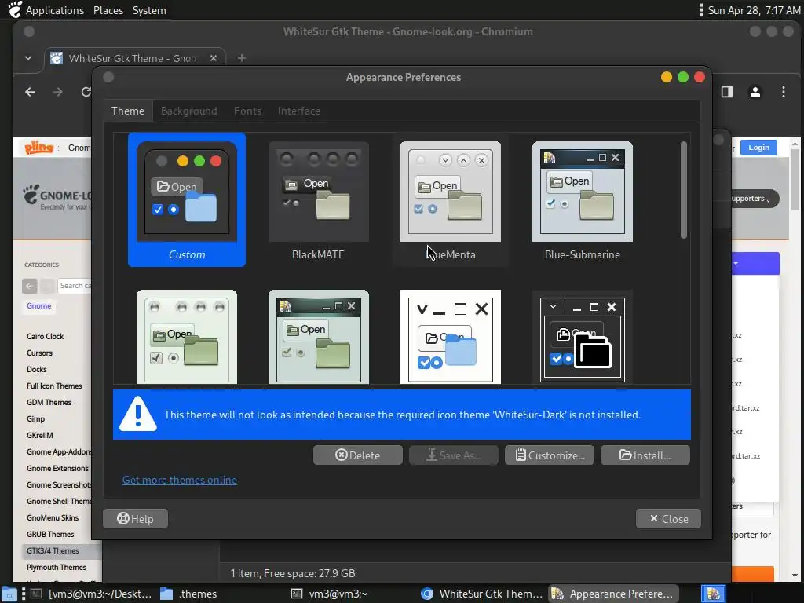Click the Show Desktop icon in taskbar

tap(9, 594)
